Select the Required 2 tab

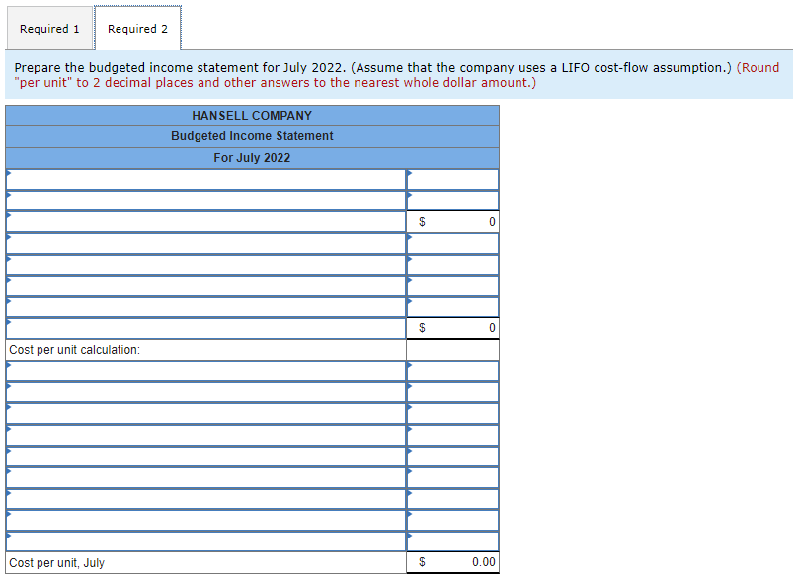pyautogui.click(x=137, y=28)
